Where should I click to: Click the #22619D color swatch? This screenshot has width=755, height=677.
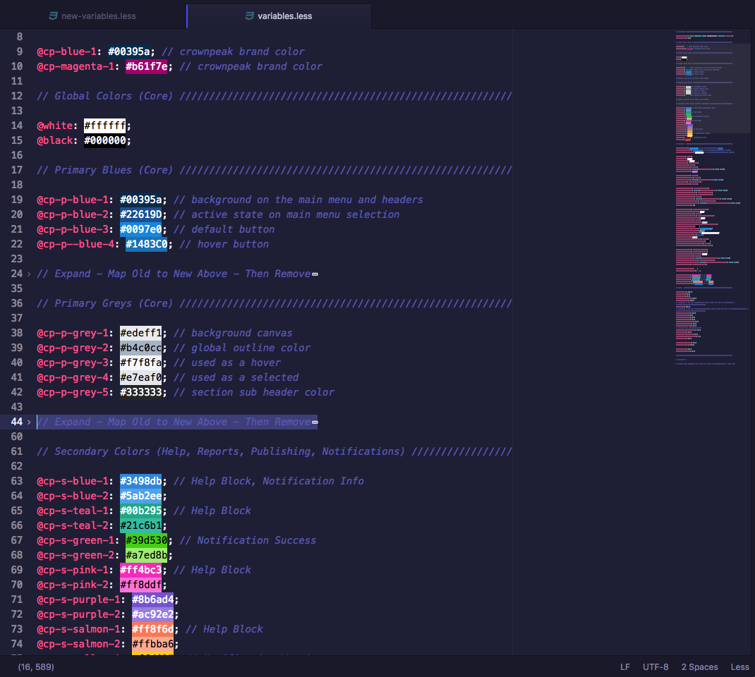click(140, 214)
